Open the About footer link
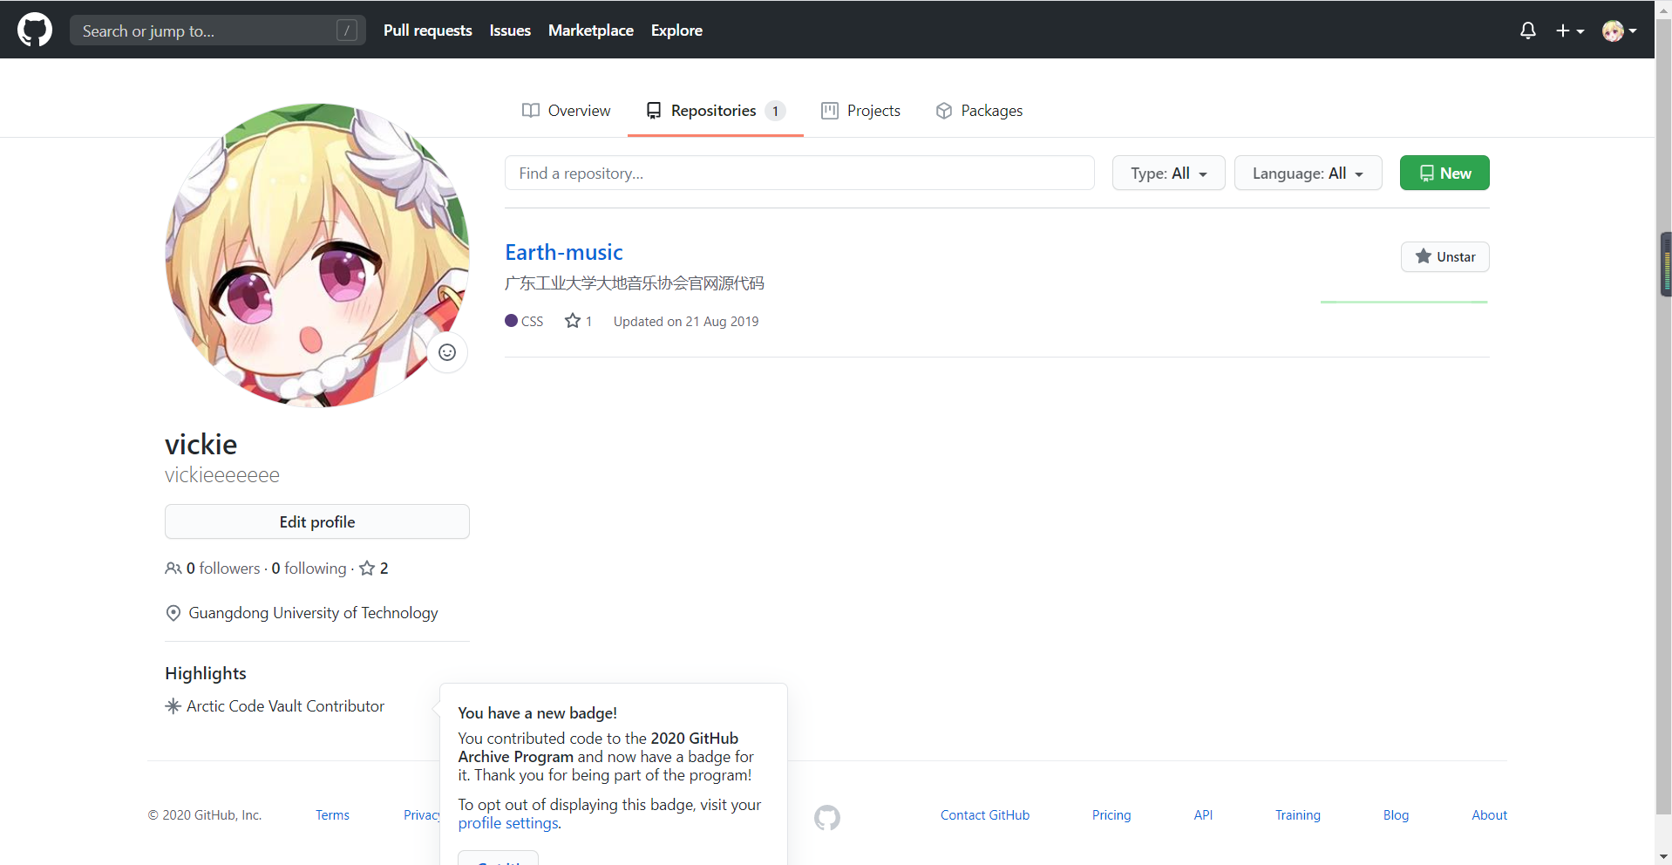 [x=1490, y=815]
